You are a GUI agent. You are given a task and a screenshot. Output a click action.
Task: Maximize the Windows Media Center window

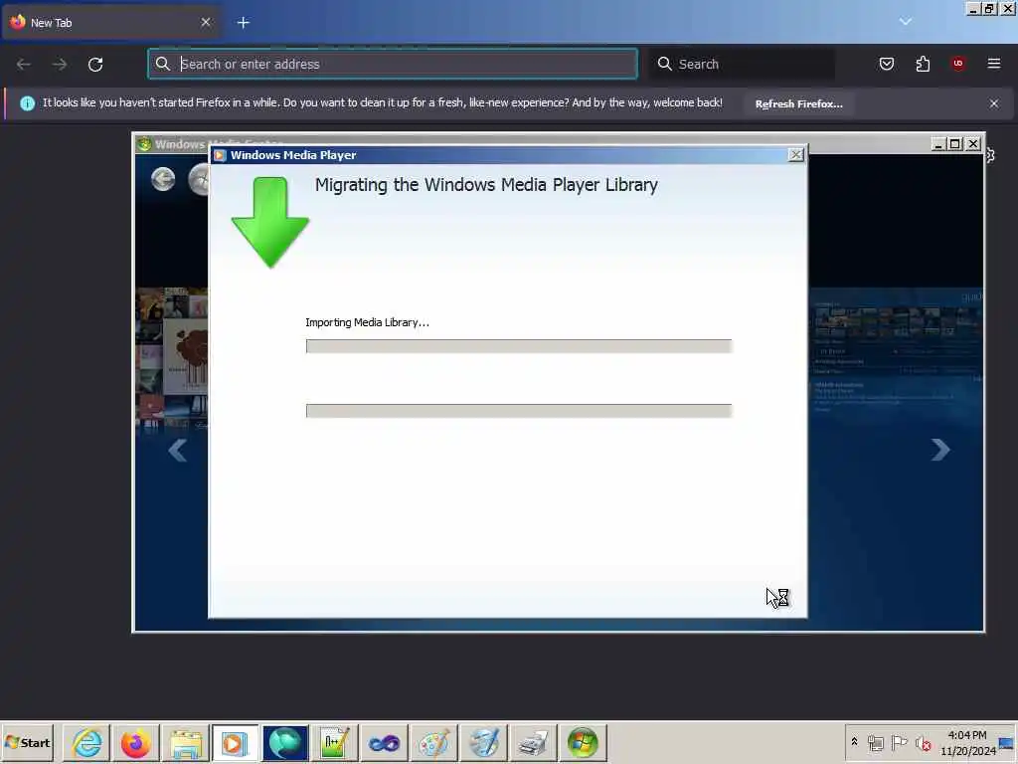pos(955,144)
